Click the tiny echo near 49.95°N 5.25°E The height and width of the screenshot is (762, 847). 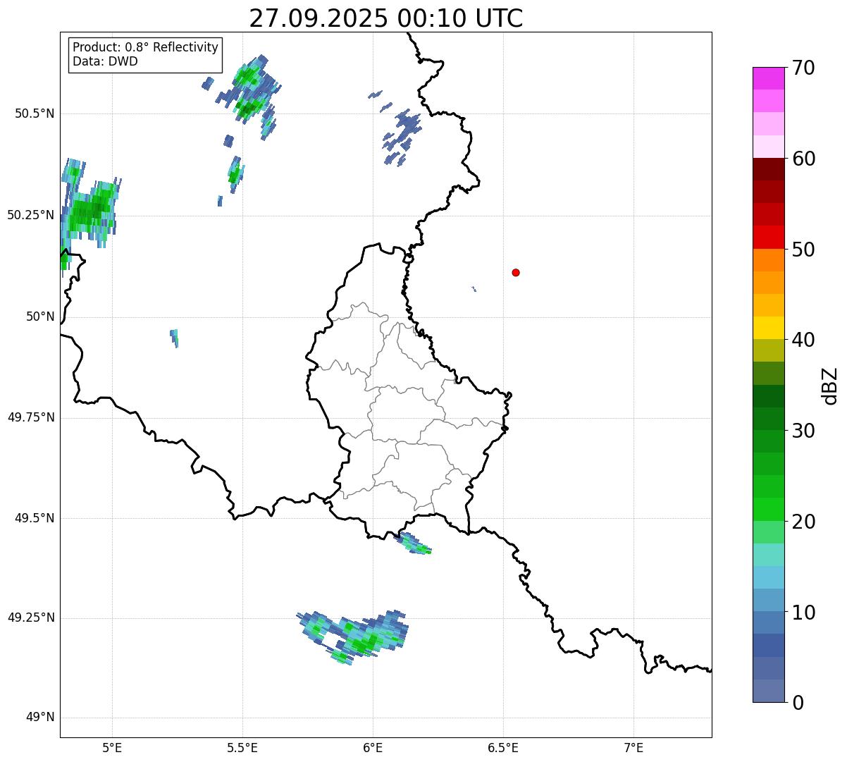tap(174, 338)
